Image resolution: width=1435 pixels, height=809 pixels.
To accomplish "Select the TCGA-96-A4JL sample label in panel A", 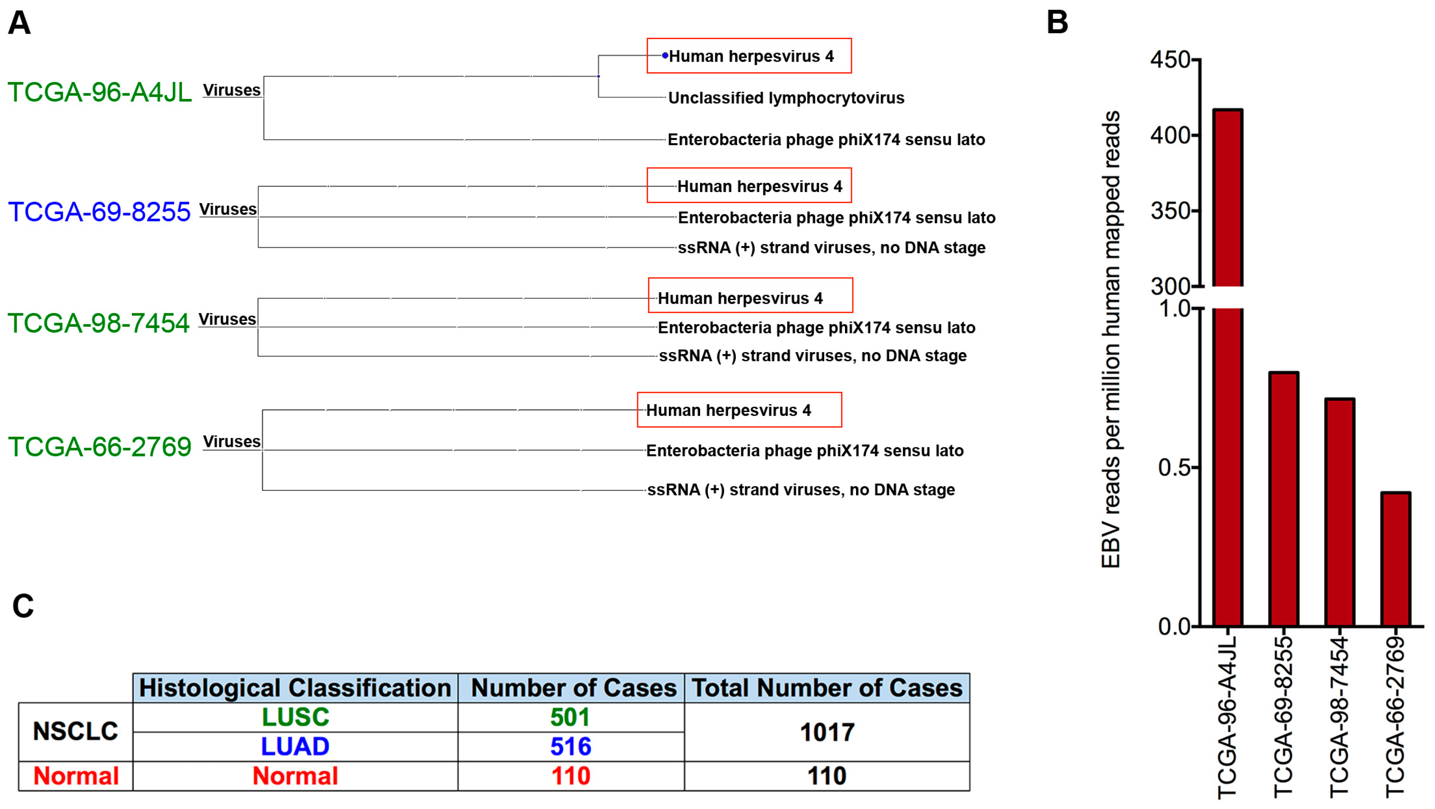I will [100, 92].
